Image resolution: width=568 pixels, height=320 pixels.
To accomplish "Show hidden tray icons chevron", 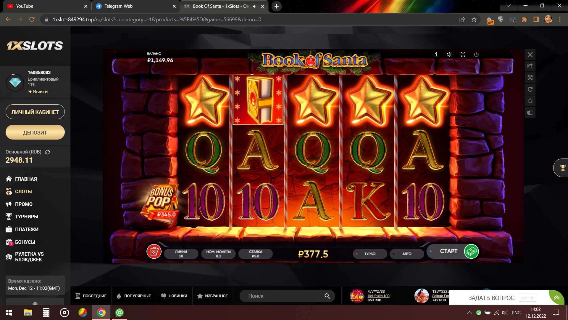I will coord(469,313).
